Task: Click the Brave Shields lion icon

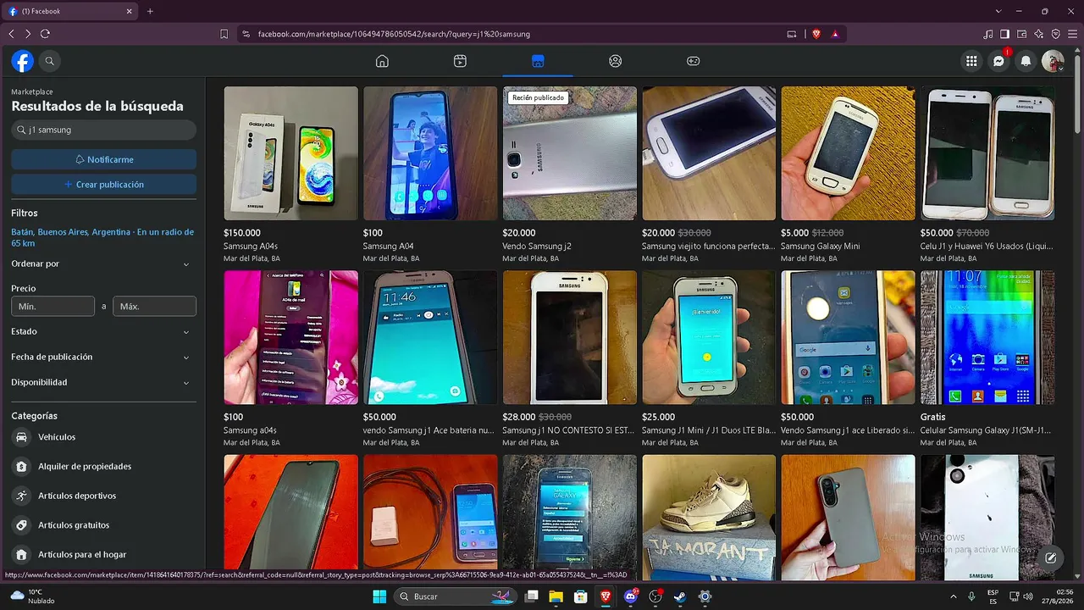Action: click(816, 34)
